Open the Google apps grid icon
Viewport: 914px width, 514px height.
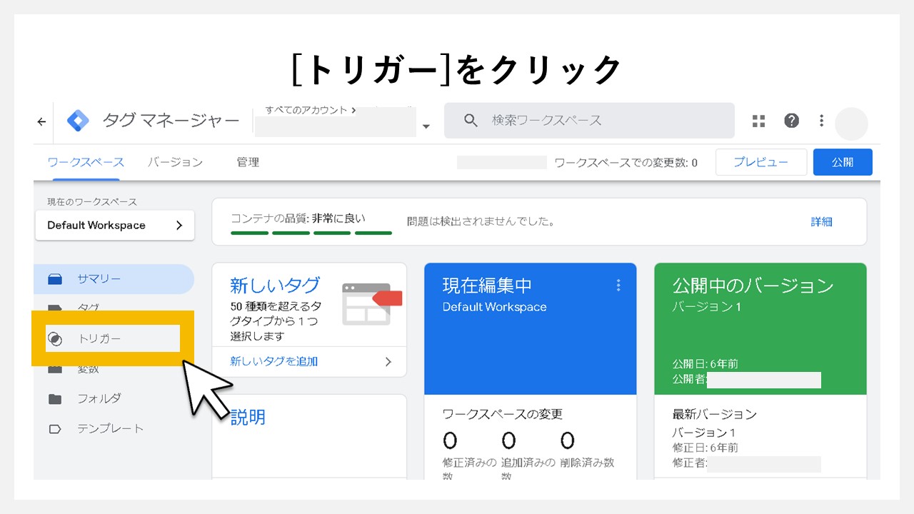tap(758, 121)
